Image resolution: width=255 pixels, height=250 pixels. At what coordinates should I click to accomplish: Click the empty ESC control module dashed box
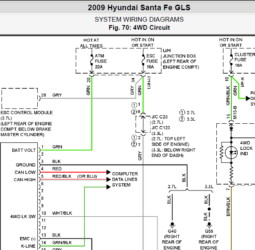click(20, 98)
